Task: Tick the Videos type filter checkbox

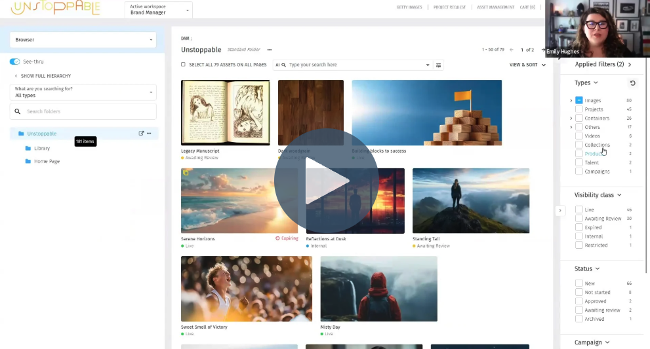Action: (579, 136)
